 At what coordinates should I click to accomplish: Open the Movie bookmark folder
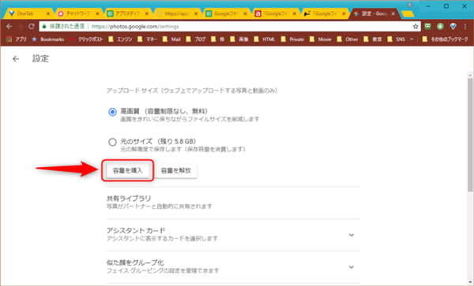pos(321,39)
